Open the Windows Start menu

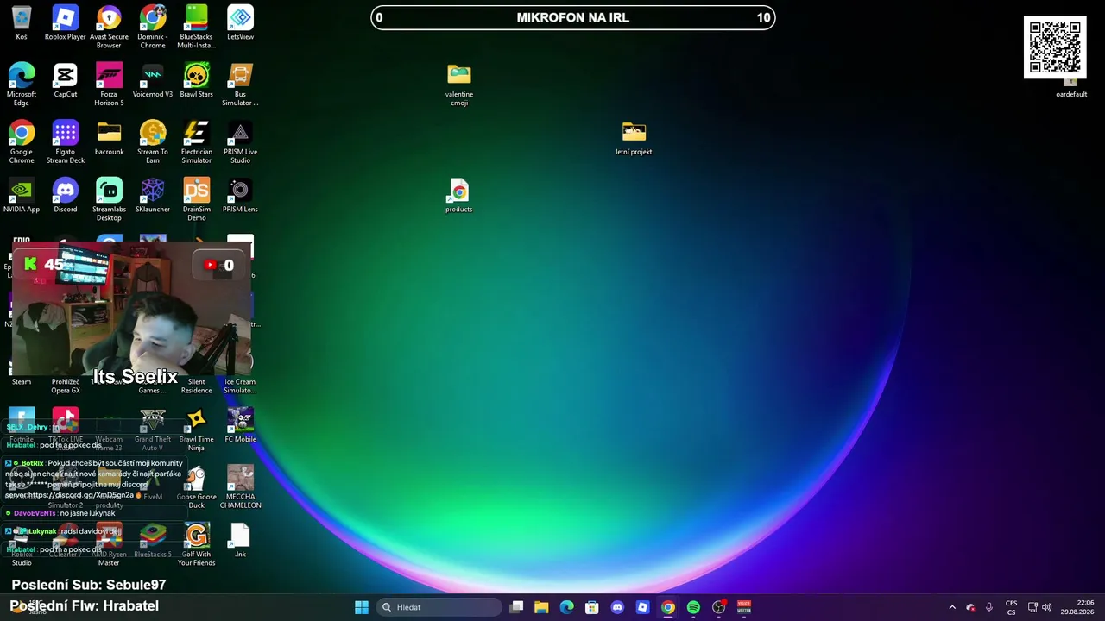click(362, 607)
